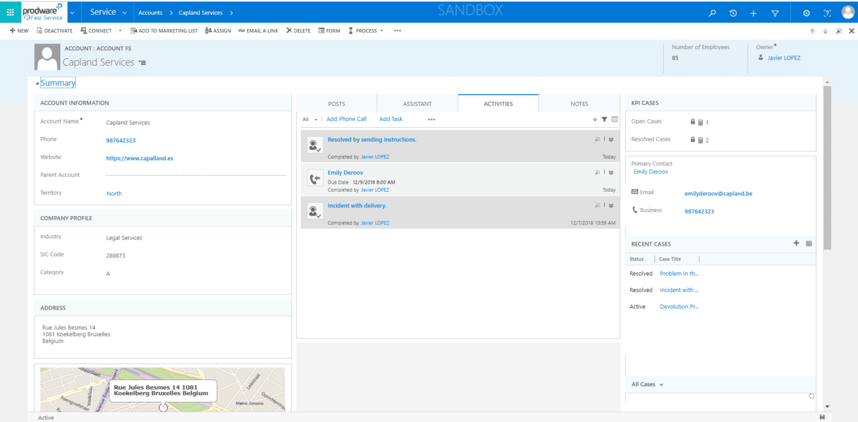Screen dimensions: 858x422
Task: Click ADD TO MARKETING LIST
Action: tap(165, 30)
